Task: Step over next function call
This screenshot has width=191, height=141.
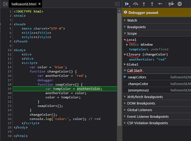Action: click(x=136, y=4)
